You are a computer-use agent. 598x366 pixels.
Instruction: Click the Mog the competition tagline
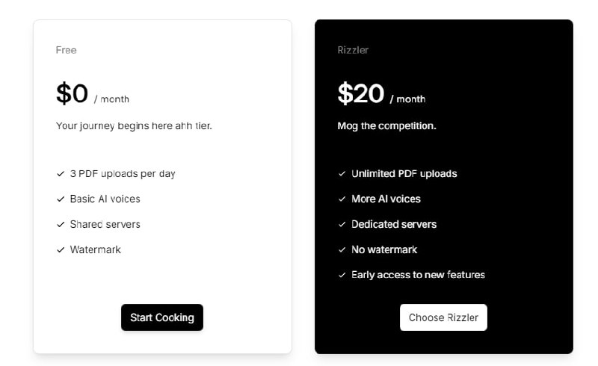click(386, 125)
